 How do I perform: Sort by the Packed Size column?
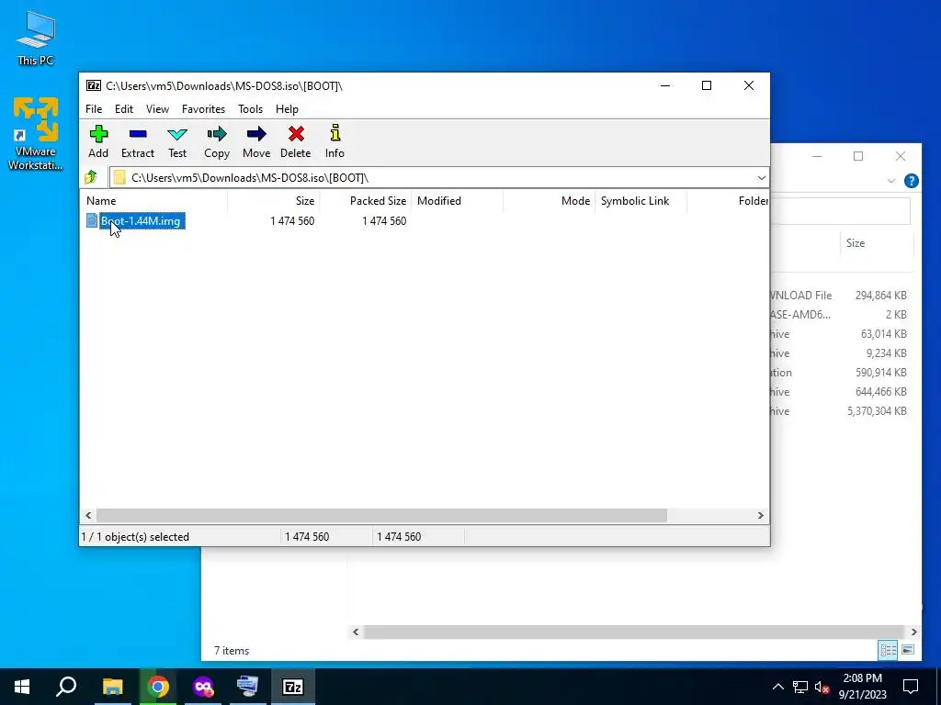365,201
